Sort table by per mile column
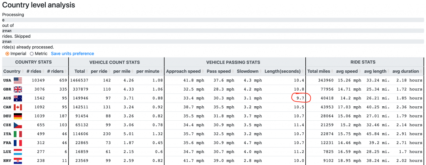Viewport: 426px width, 165px height. (x=123, y=71)
